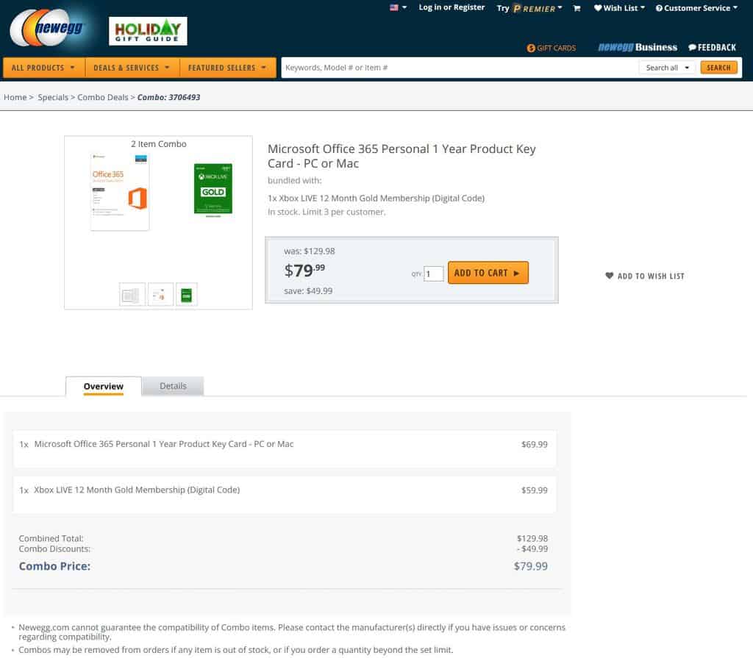
Task: Click the quantity input field
Action: (x=434, y=273)
